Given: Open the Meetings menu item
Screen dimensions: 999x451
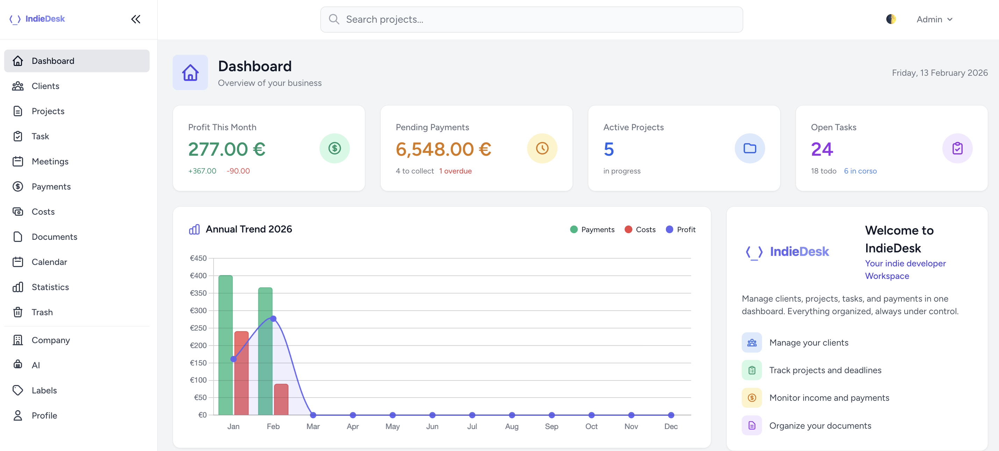Looking at the screenshot, I should click(x=50, y=161).
